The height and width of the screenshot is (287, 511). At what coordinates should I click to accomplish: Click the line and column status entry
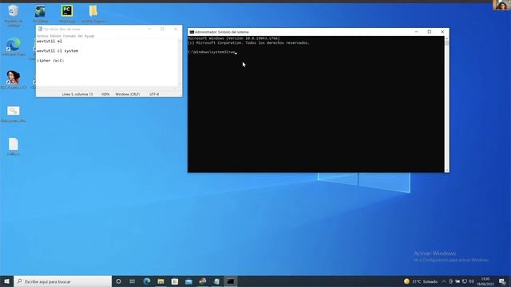(x=77, y=94)
